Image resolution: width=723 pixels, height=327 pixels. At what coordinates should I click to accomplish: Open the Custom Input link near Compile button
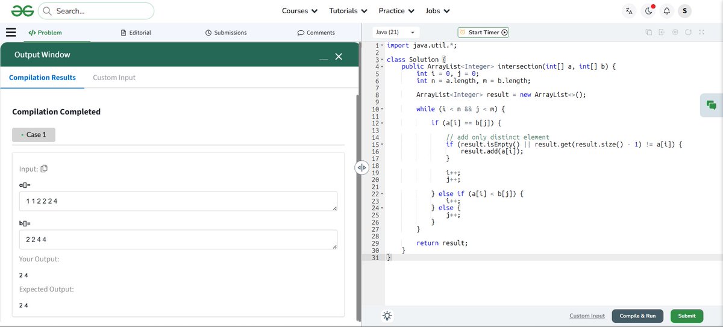(x=587, y=316)
